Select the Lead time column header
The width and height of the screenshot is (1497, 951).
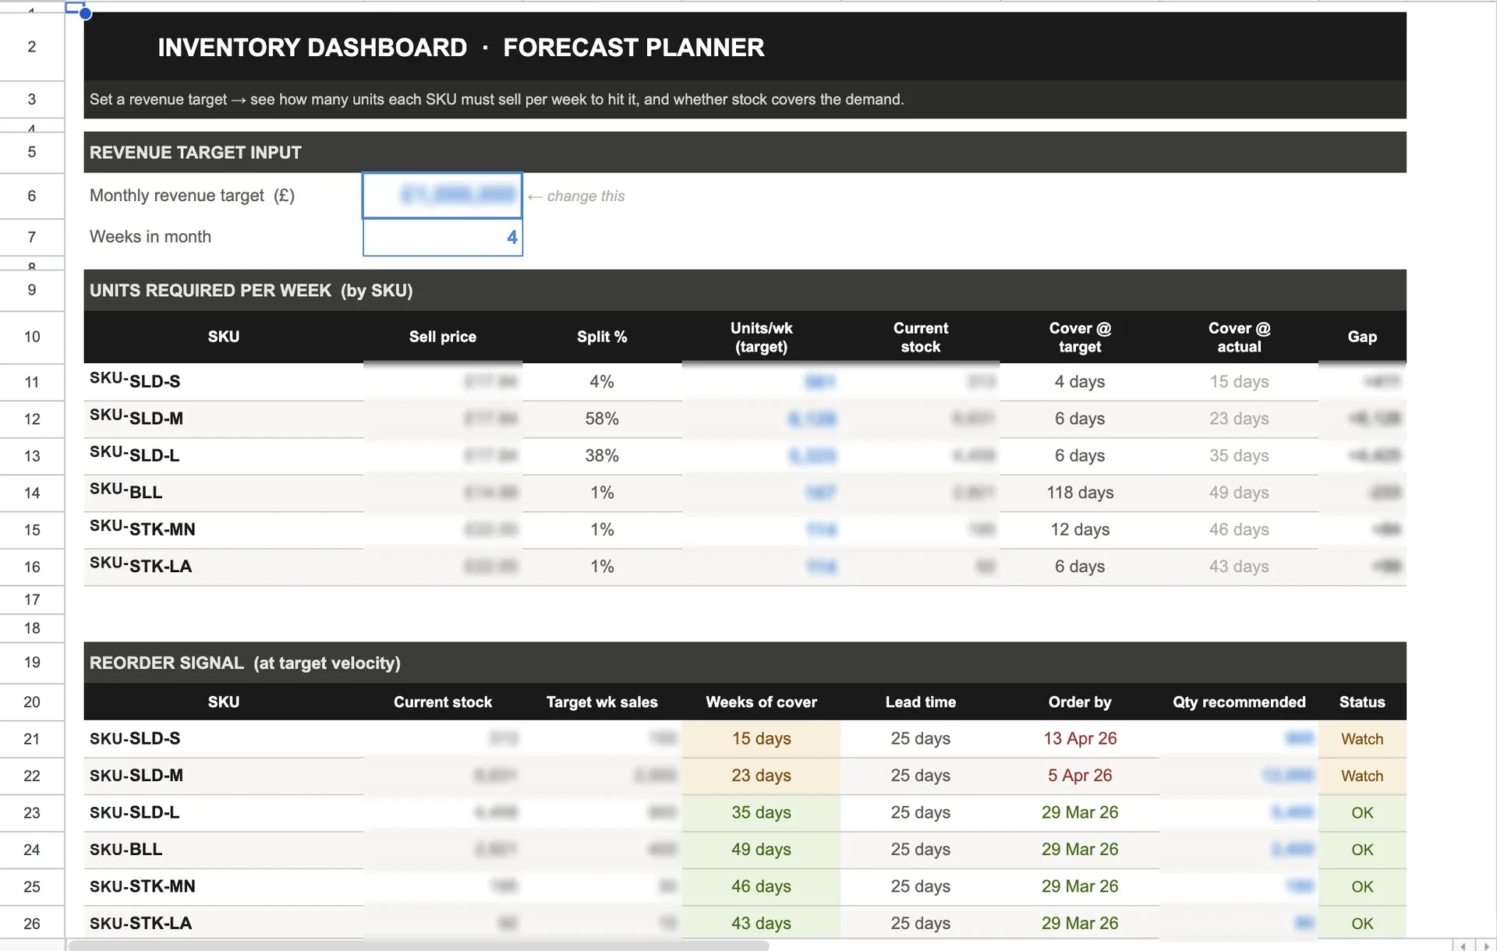(x=920, y=702)
